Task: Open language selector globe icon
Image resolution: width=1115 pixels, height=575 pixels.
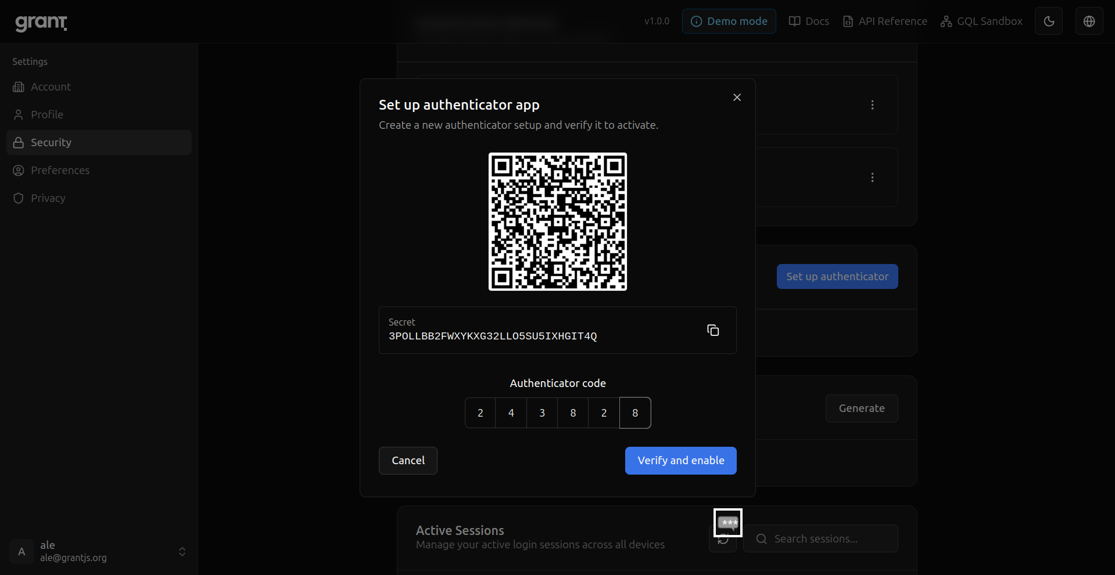Action: click(x=1089, y=21)
